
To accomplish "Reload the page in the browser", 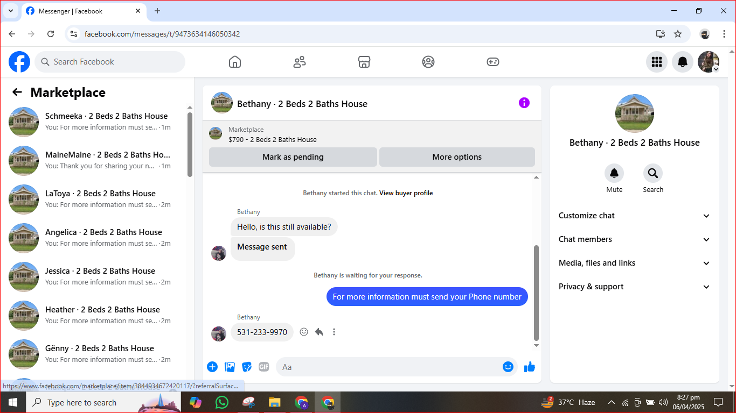I will 51,34.
